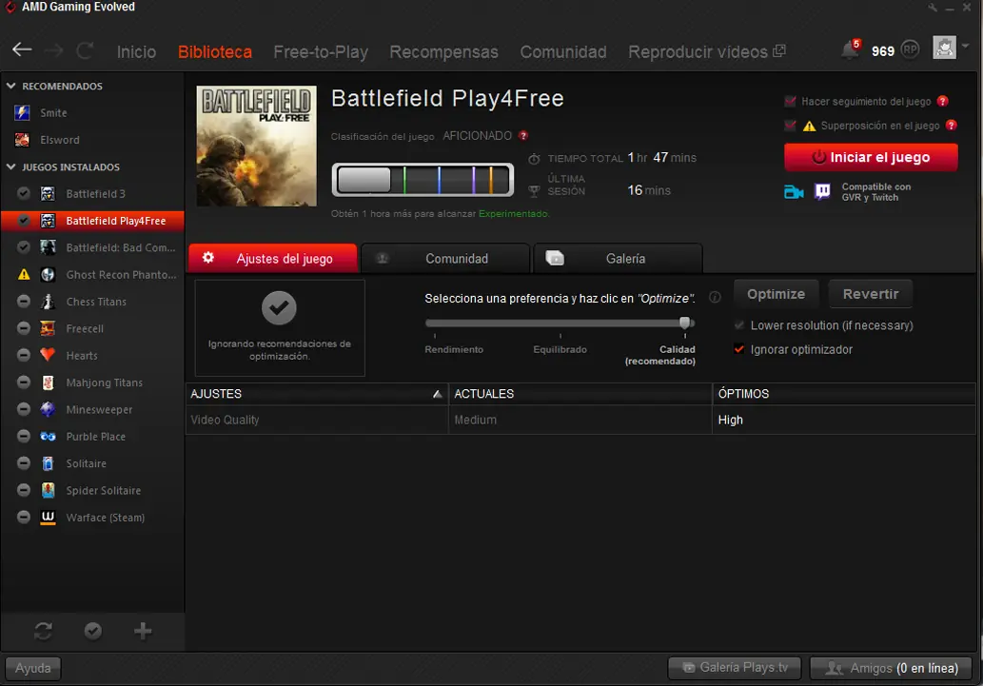This screenshot has height=686, width=983.
Task: Toggle status icon for Battlefield 3
Action: pos(23,193)
